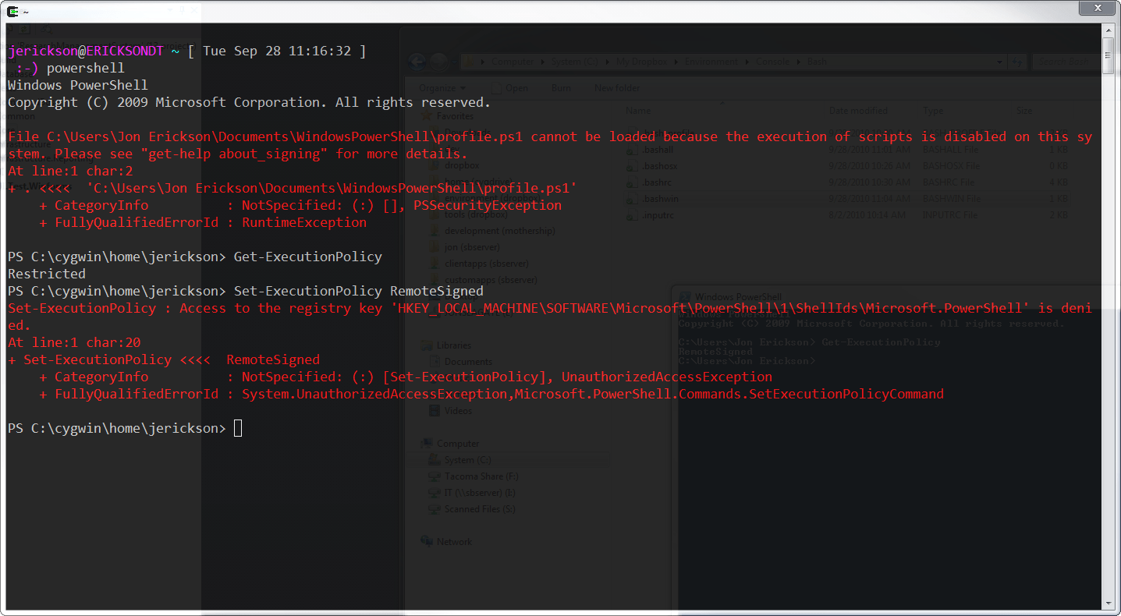Image resolution: width=1121 pixels, height=616 pixels.
Task: Open the address bar history dropdown arrow
Action: (x=1001, y=62)
